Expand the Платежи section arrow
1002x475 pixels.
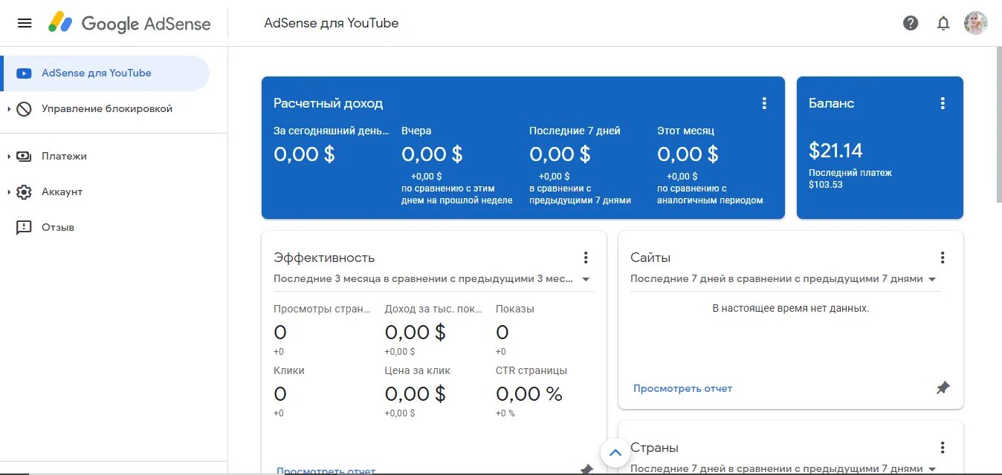click(9, 157)
